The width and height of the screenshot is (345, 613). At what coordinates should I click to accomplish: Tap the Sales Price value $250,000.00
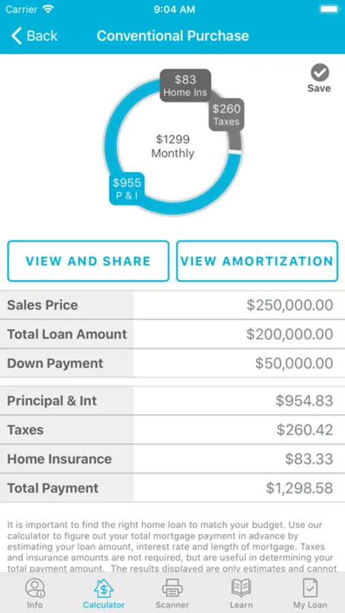289,305
